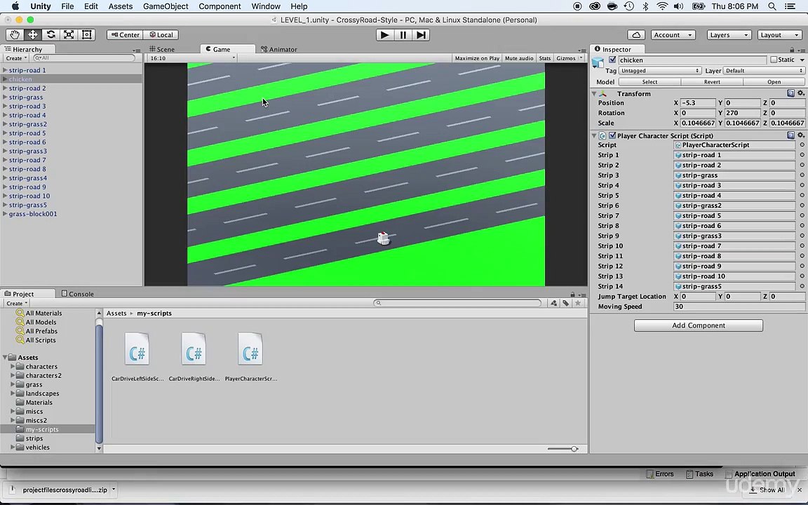The image size is (808, 505).
Task: Click the Model Select button
Action: [649, 82]
